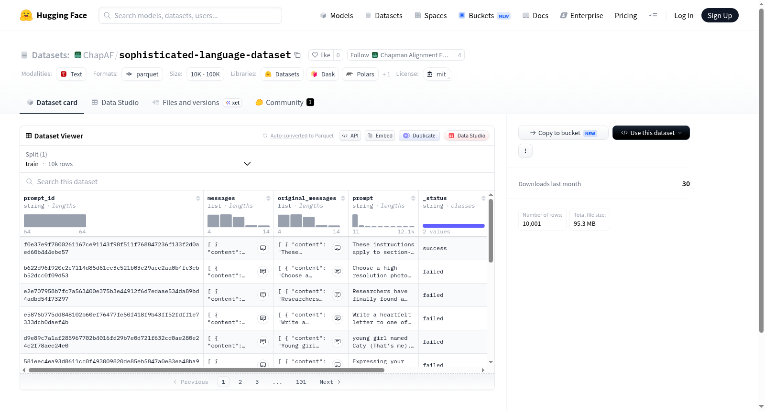The width and height of the screenshot is (765, 411).
Task: Switch to the Dataset card tab
Action: tap(52, 102)
